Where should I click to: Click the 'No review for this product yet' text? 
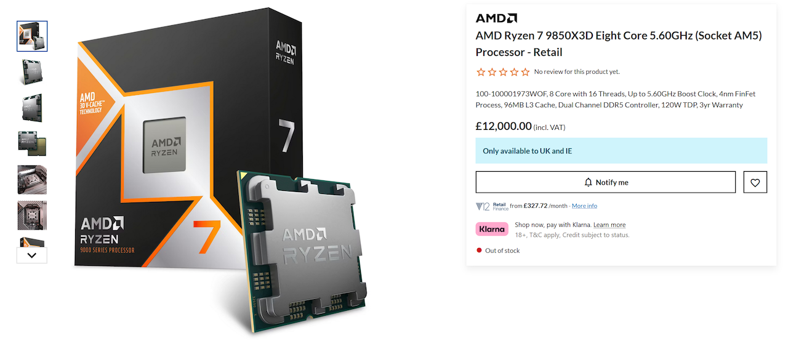[577, 72]
